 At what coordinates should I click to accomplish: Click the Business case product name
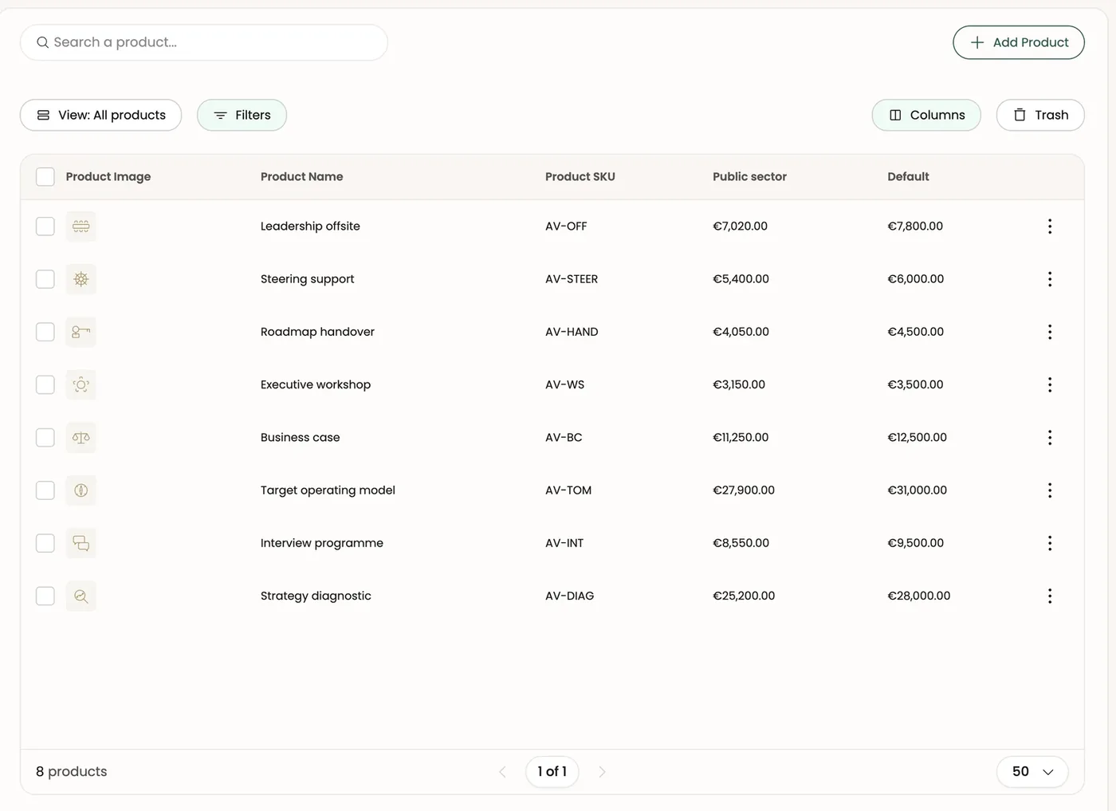(300, 437)
